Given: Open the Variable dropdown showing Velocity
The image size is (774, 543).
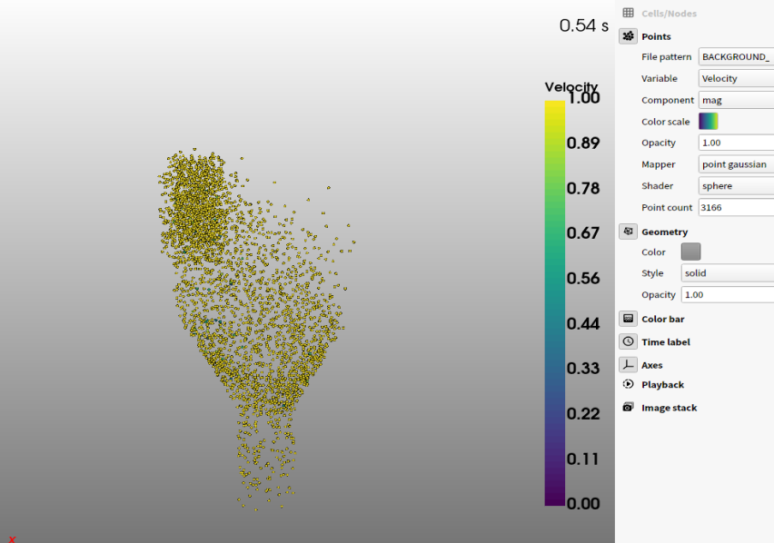Looking at the screenshot, I should tap(736, 79).
